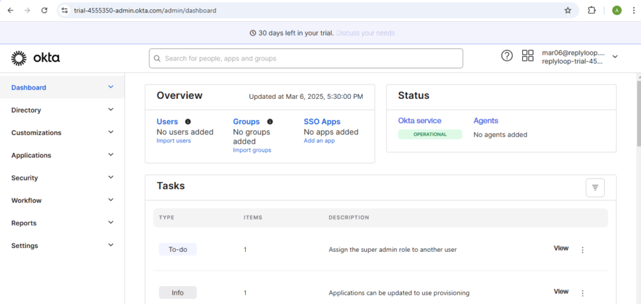This screenshot has height=304, width=641.
Task: Click the page vertical scrollbar
Action: (x=638, y=112)
